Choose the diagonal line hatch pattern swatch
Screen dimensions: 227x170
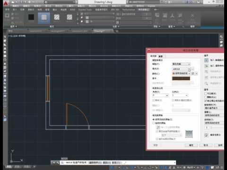point(57,17)
